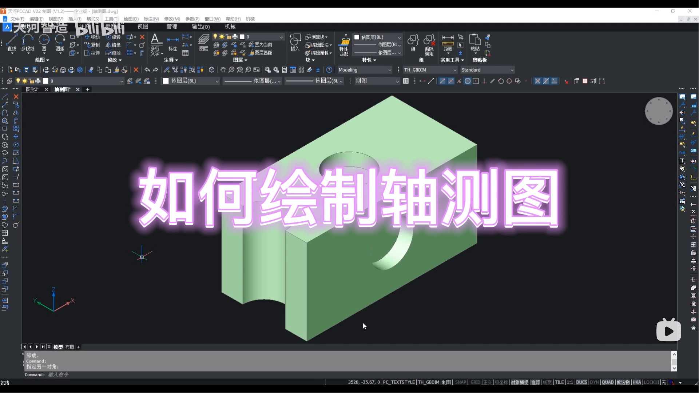Click the white layer color swatch in layer toolbar
The height and width of the screenshot is (393, 699).
point(45,81)
